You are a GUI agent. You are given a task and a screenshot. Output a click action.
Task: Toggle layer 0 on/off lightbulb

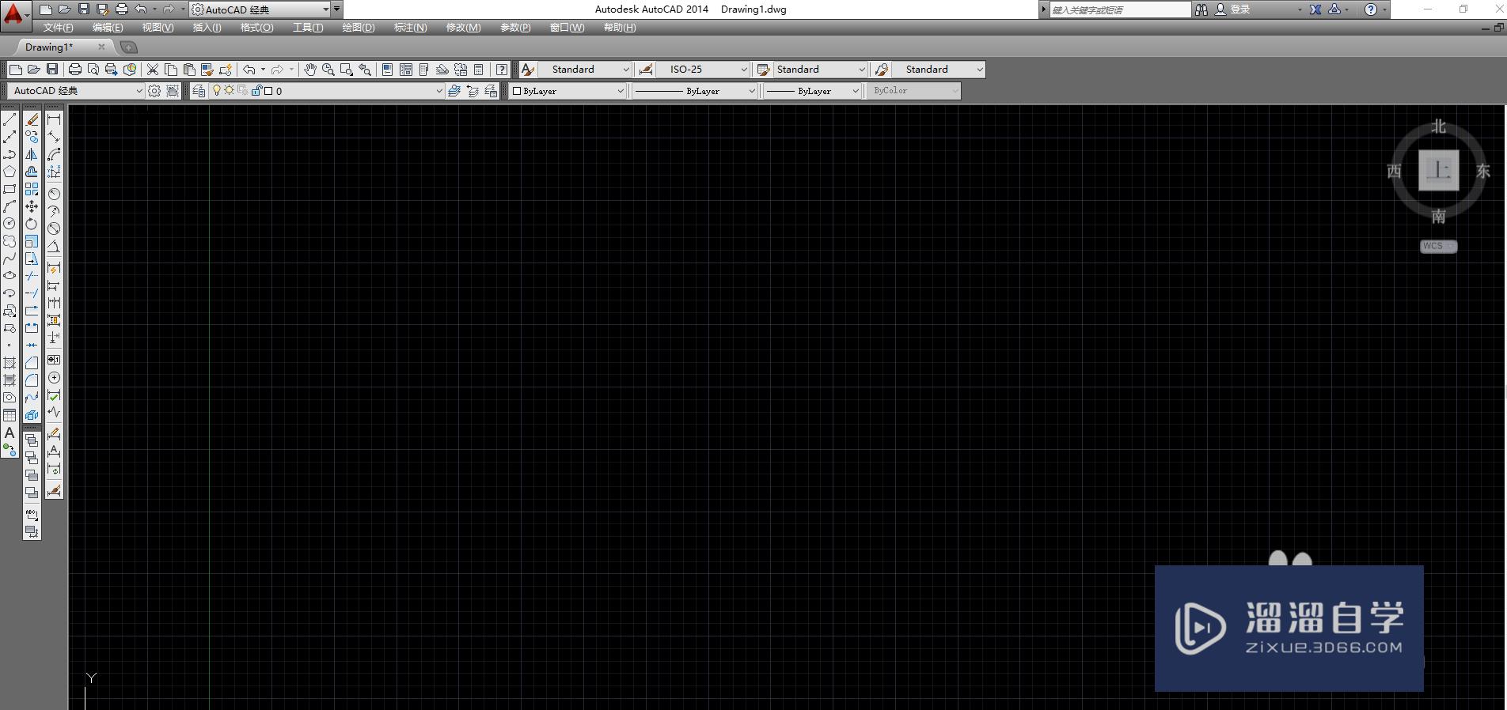pyautogui.click(x=216, y=91)
